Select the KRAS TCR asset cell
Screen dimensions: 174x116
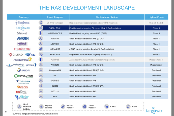55,54
